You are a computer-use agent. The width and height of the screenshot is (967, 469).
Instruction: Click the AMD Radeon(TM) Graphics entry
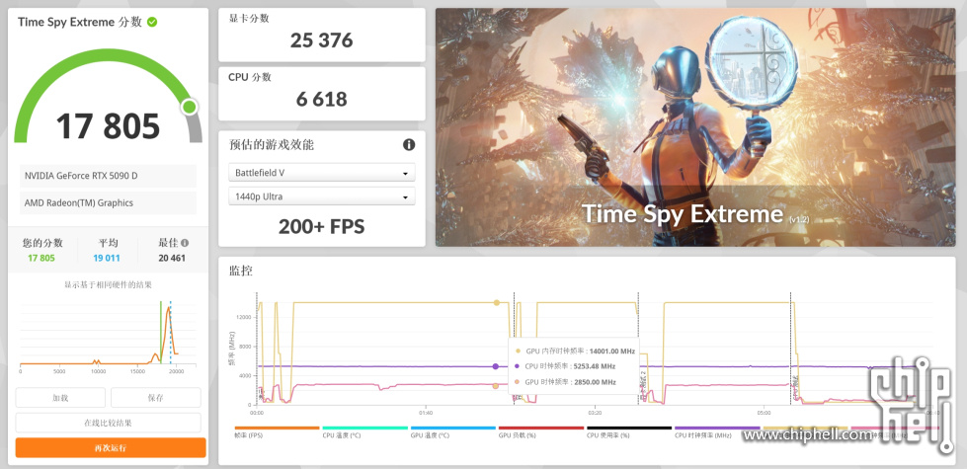point(108,202)
